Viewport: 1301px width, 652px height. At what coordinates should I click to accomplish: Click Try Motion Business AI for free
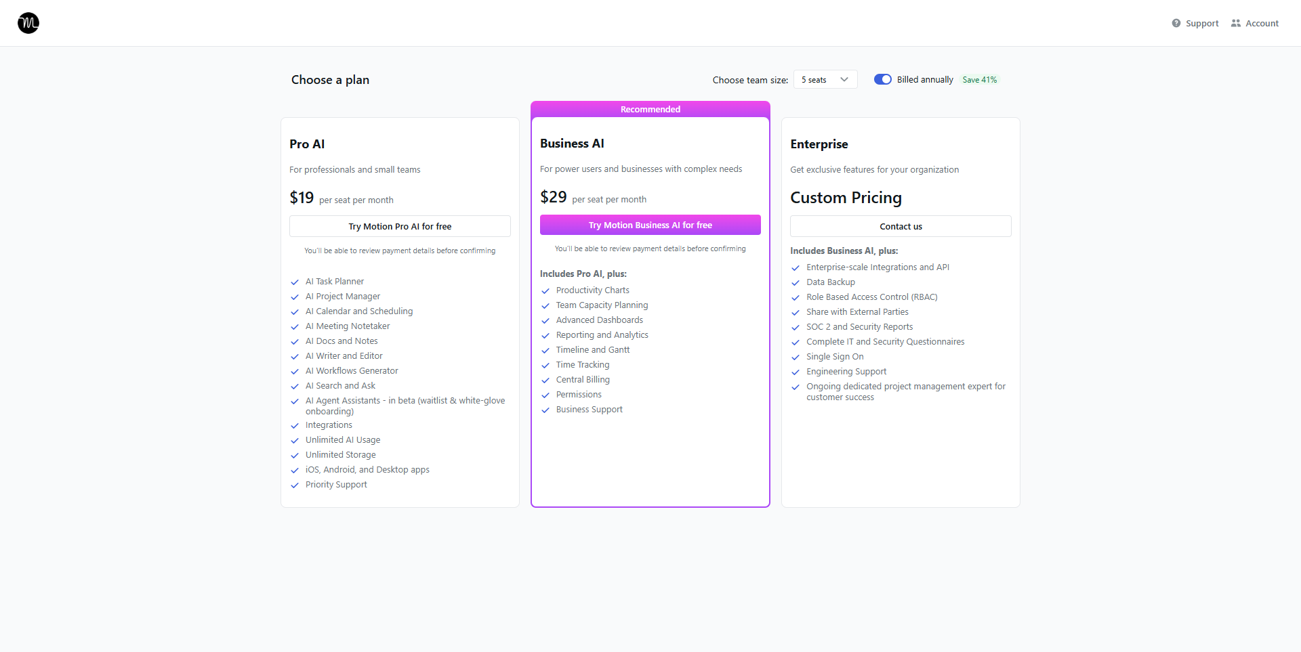tap(650, 225)
